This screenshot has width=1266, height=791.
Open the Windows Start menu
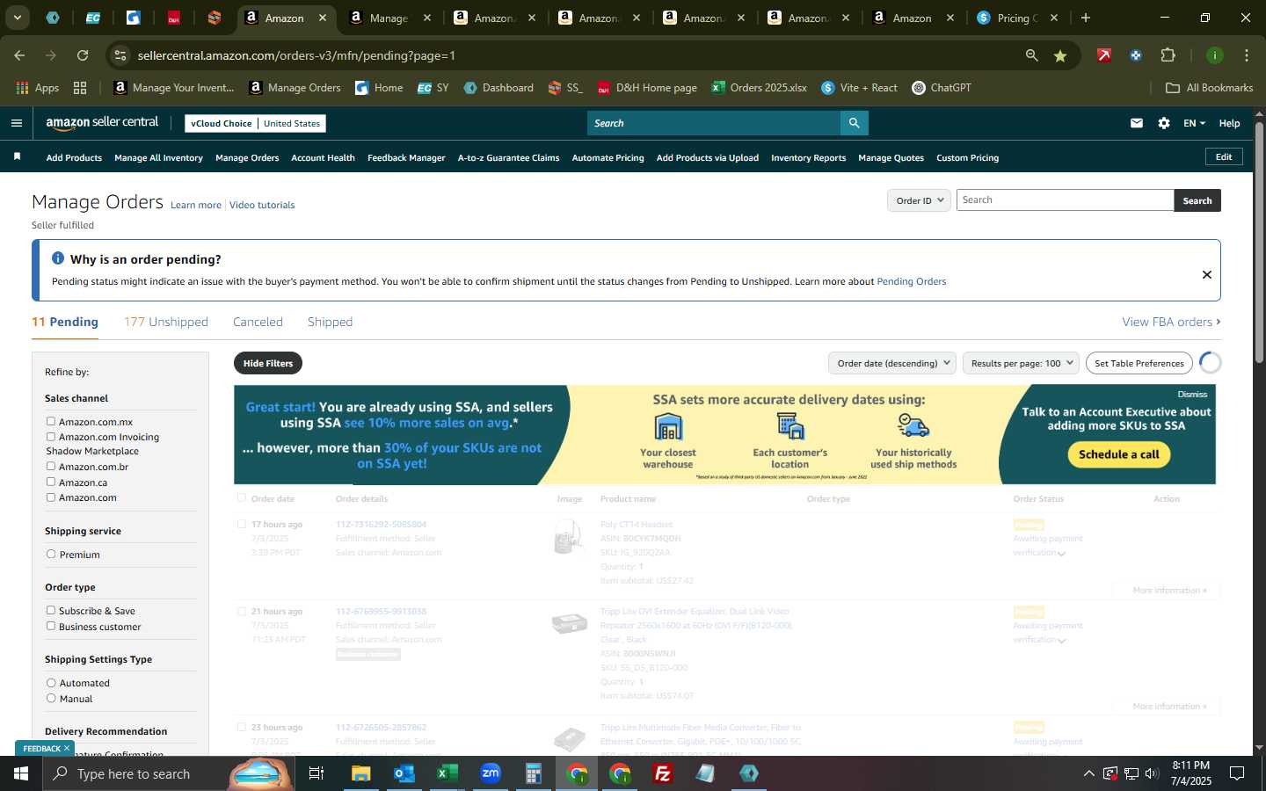click(21, 773)
